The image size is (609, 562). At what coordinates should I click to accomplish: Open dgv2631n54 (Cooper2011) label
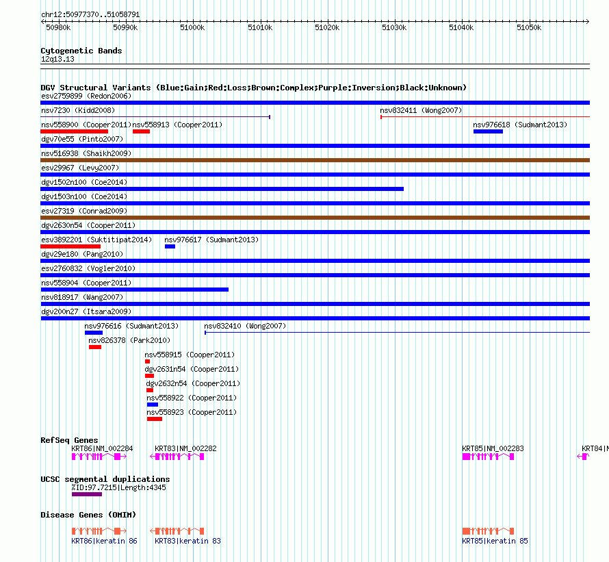(192, 369)
